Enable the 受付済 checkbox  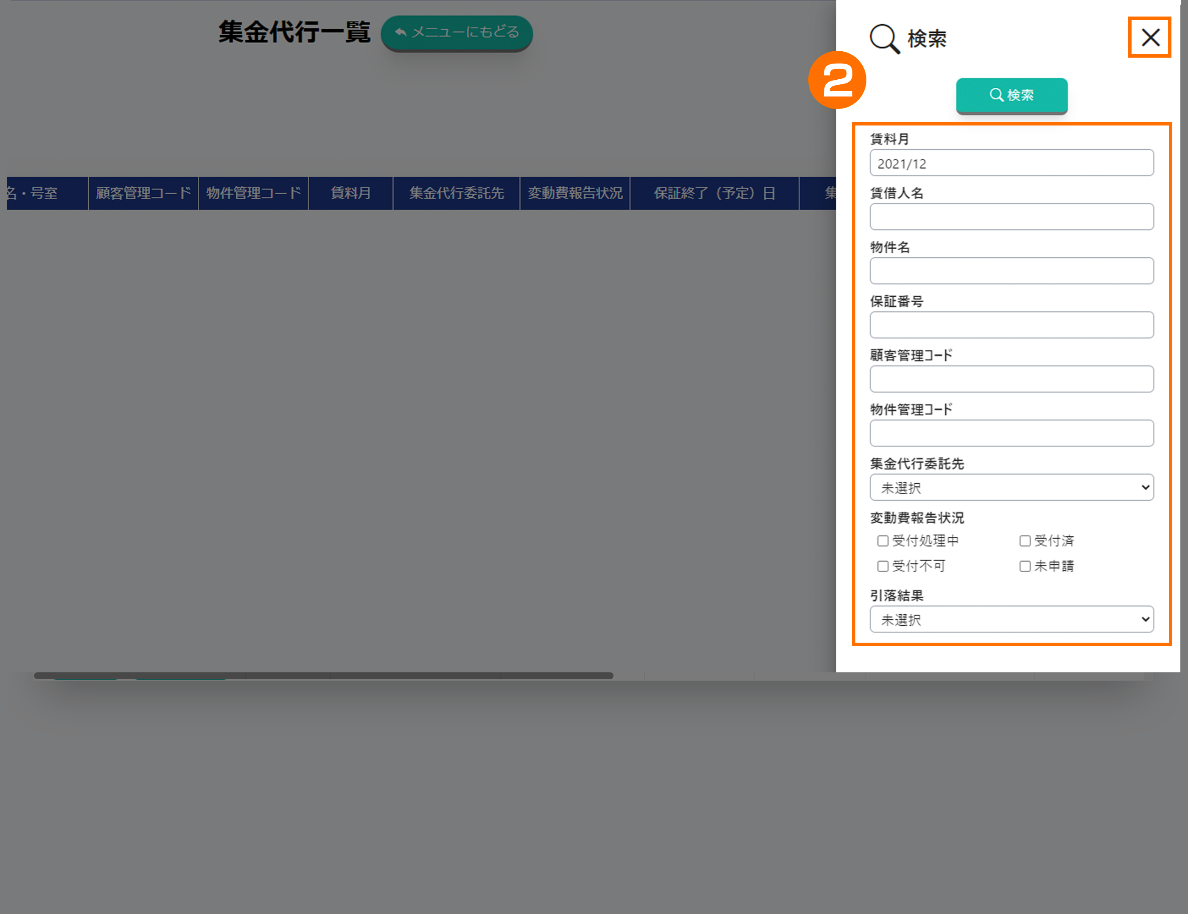pos(1025,541)
